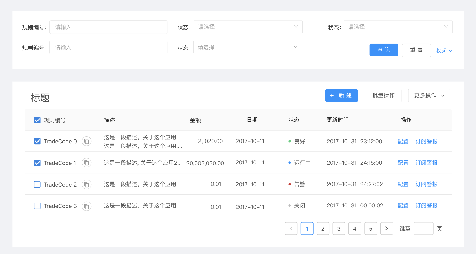Copy the TradeCode 3 rule number
The width and height of the screenshot is (476, 254).
click(x=86, y=206)
